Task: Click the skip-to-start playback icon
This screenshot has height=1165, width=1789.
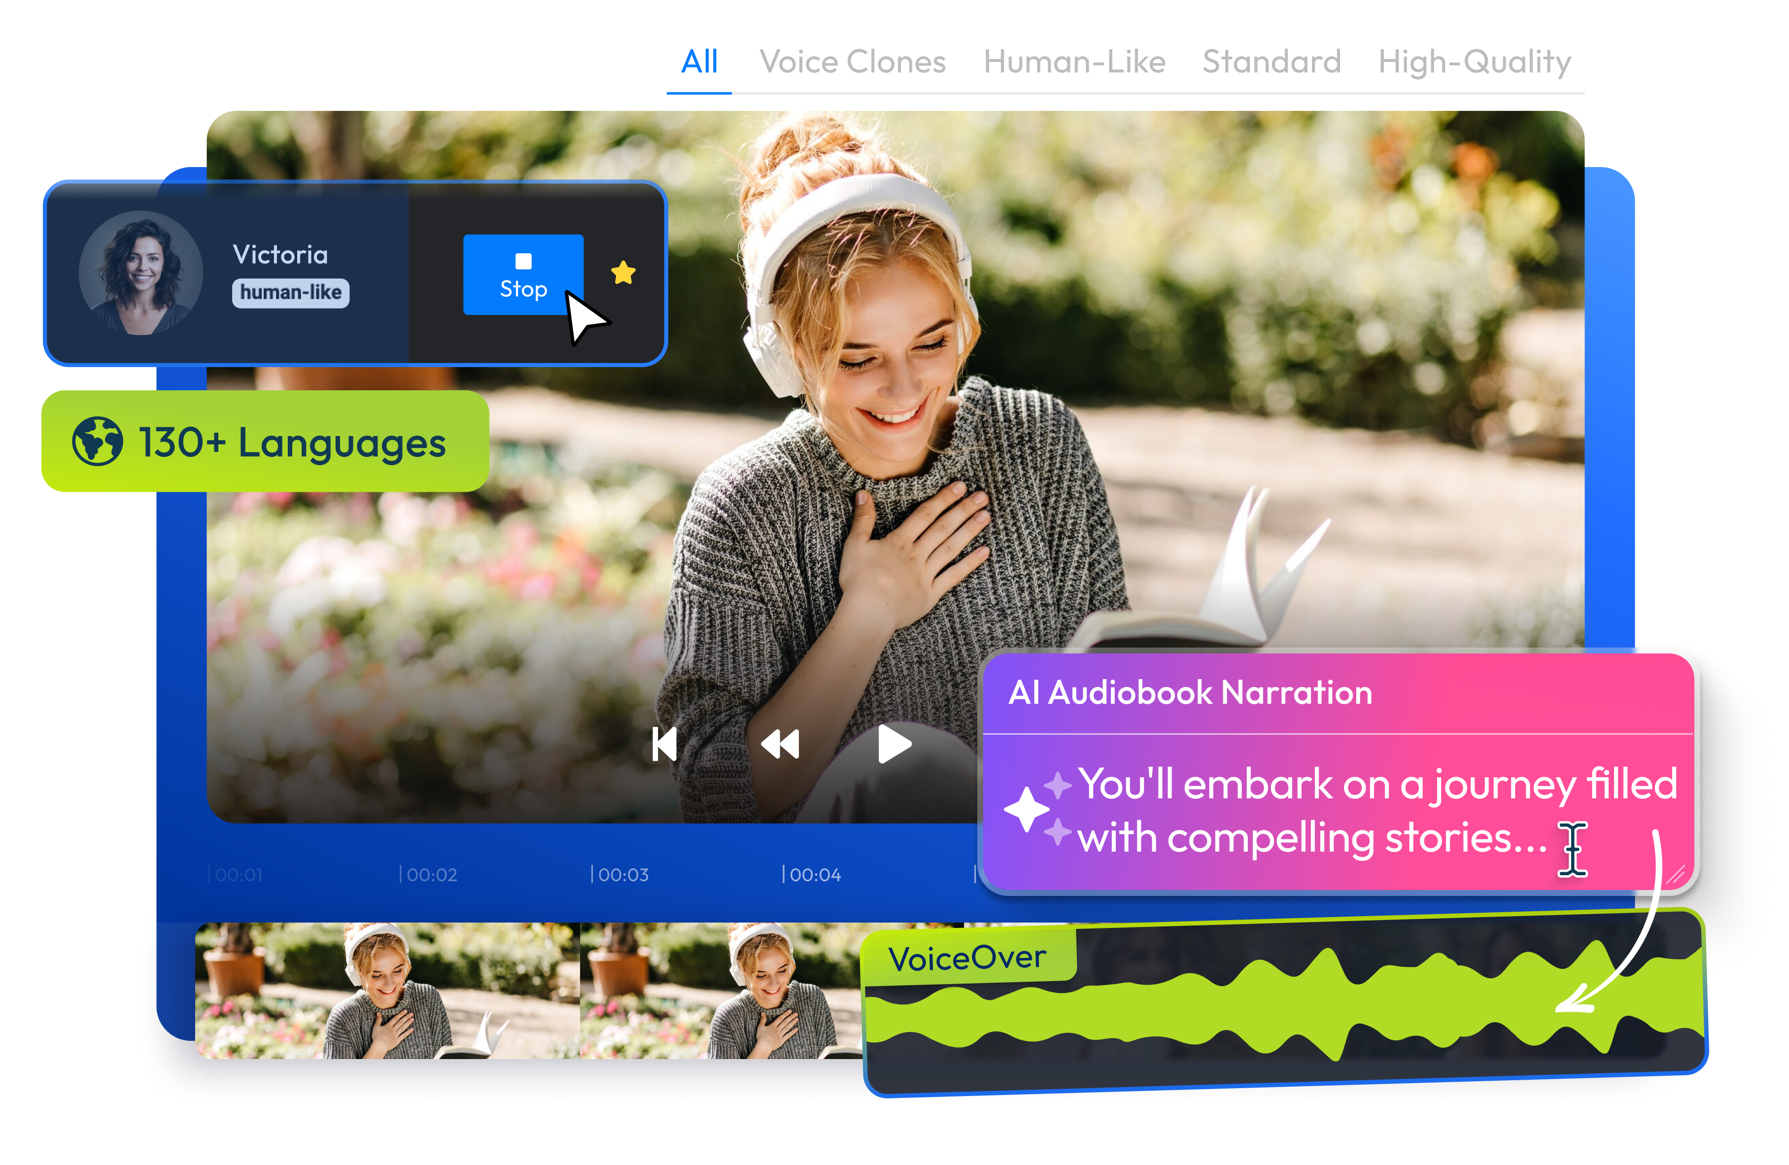Action: (x=664, y=745)
